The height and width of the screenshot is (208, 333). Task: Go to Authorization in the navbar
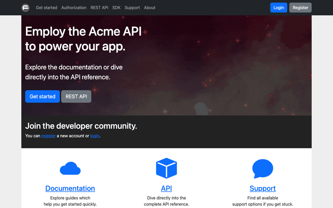(74, 8)
